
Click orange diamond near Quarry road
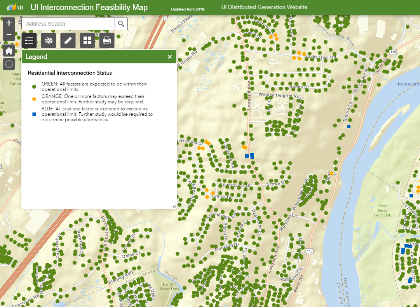[331, 173]
